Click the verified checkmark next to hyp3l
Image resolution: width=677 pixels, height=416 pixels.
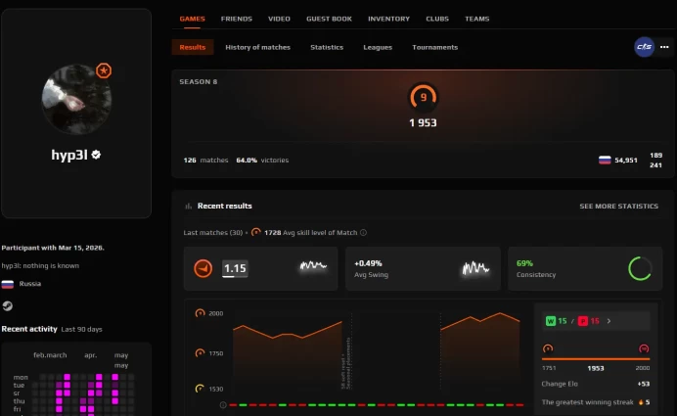[96, 155]
